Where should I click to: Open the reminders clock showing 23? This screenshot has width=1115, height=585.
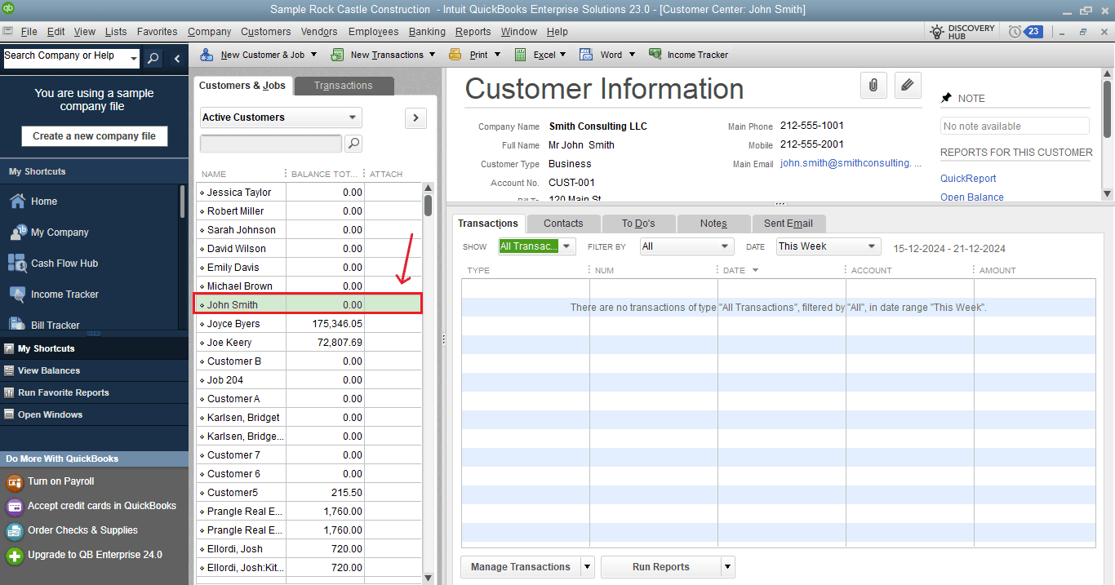(x=1025, y=32)
